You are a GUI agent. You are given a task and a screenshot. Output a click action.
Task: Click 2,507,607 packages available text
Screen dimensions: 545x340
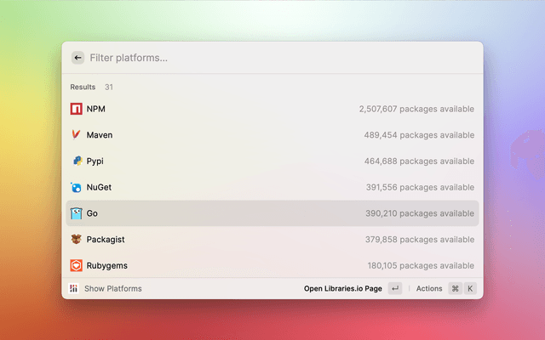[416, 109]
